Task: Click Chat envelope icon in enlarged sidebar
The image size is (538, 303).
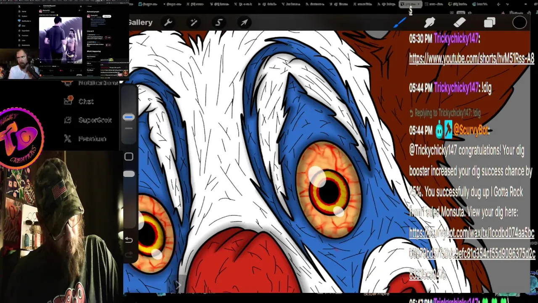Action: tap(68, 101)
